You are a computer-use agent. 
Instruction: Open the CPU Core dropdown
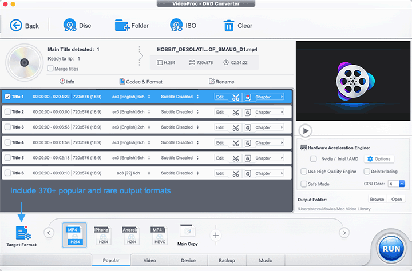[x=402, y=184]
